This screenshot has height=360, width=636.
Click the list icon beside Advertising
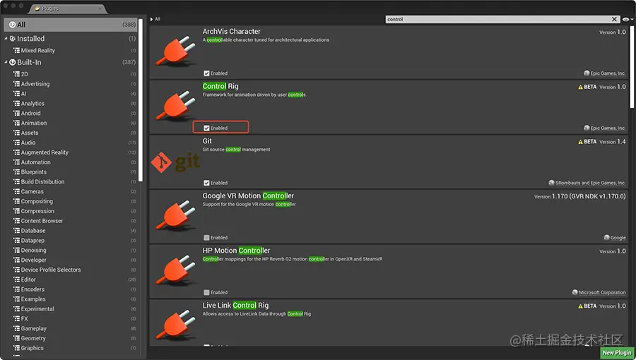coord(17,84)
